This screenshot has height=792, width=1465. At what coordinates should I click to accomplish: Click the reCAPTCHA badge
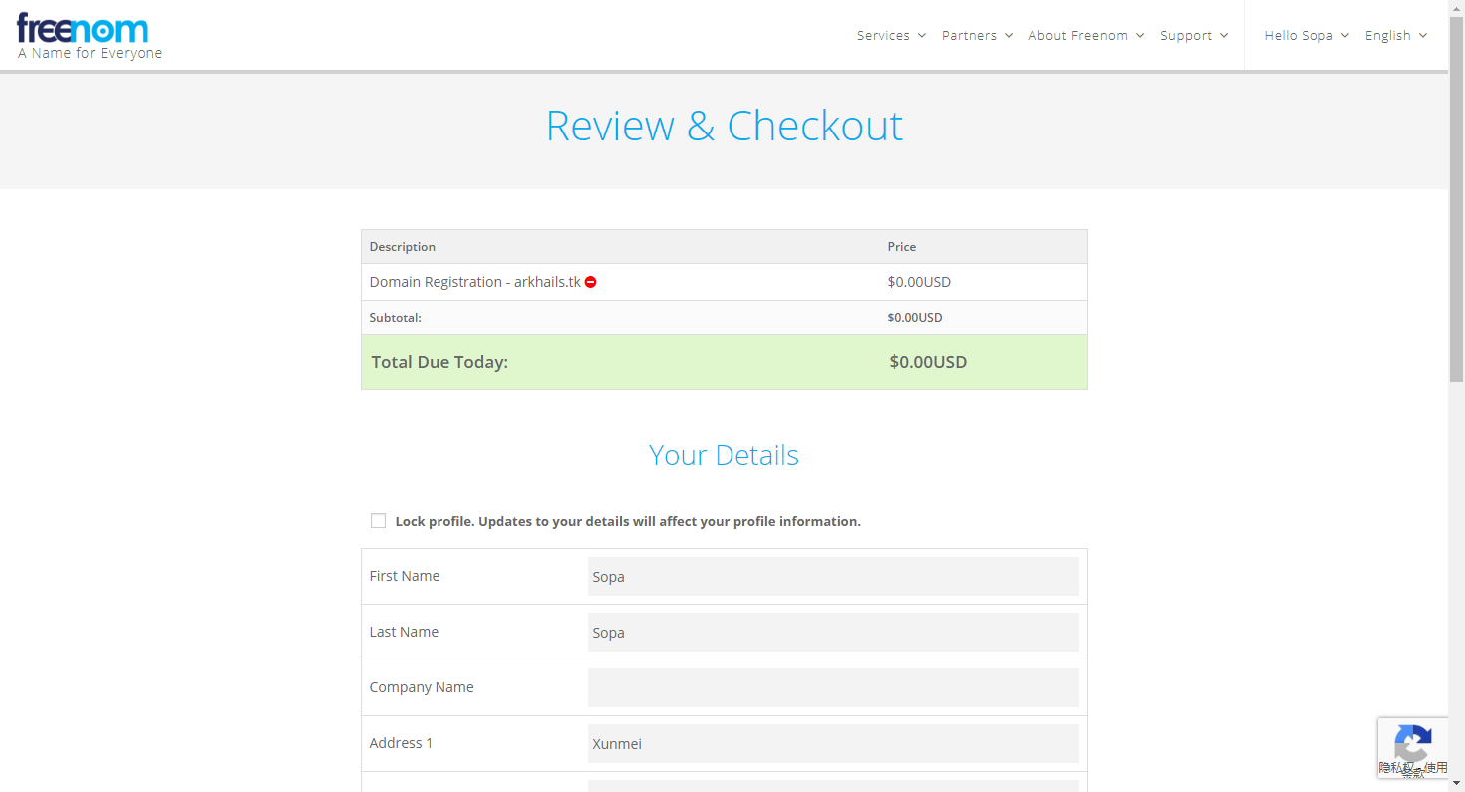click(1413, 748)
